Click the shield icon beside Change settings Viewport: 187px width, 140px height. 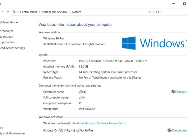coord(173,92)
